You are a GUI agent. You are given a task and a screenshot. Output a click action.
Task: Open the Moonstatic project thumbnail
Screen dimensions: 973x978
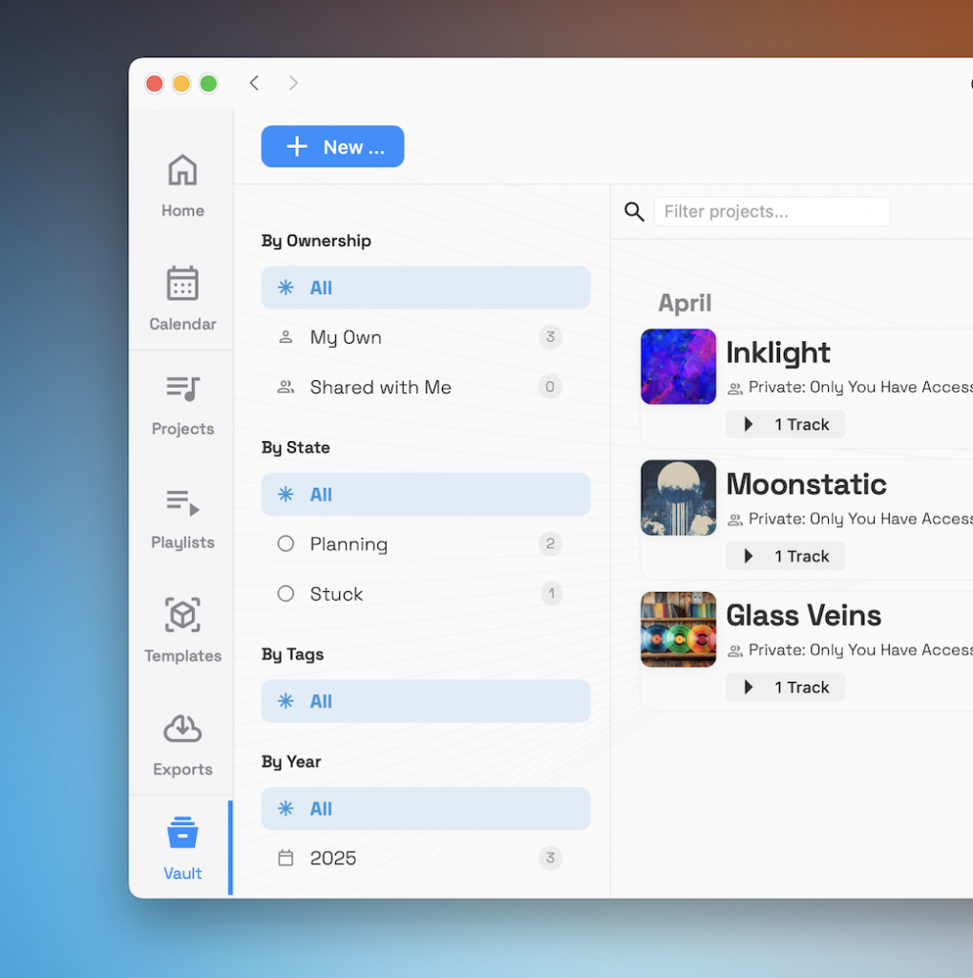point(678,498)
